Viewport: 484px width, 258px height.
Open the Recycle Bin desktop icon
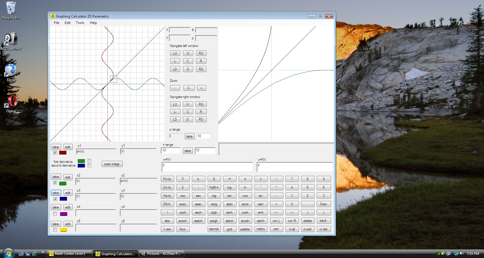tap(11, 10)
